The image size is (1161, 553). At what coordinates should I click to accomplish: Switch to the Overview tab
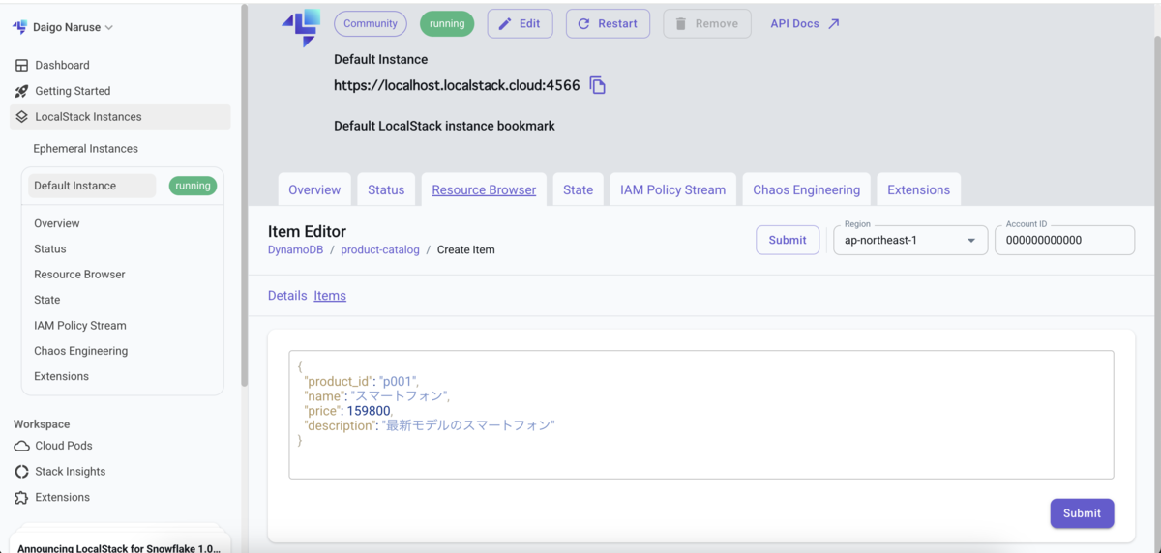coord(314,189)
